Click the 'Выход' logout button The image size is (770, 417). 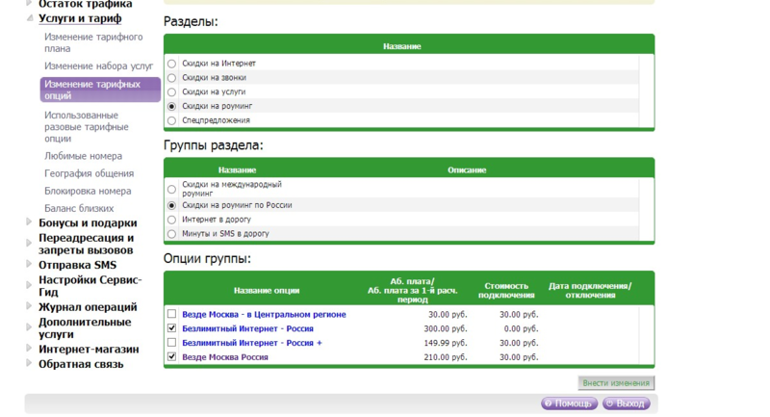point(627,404)
